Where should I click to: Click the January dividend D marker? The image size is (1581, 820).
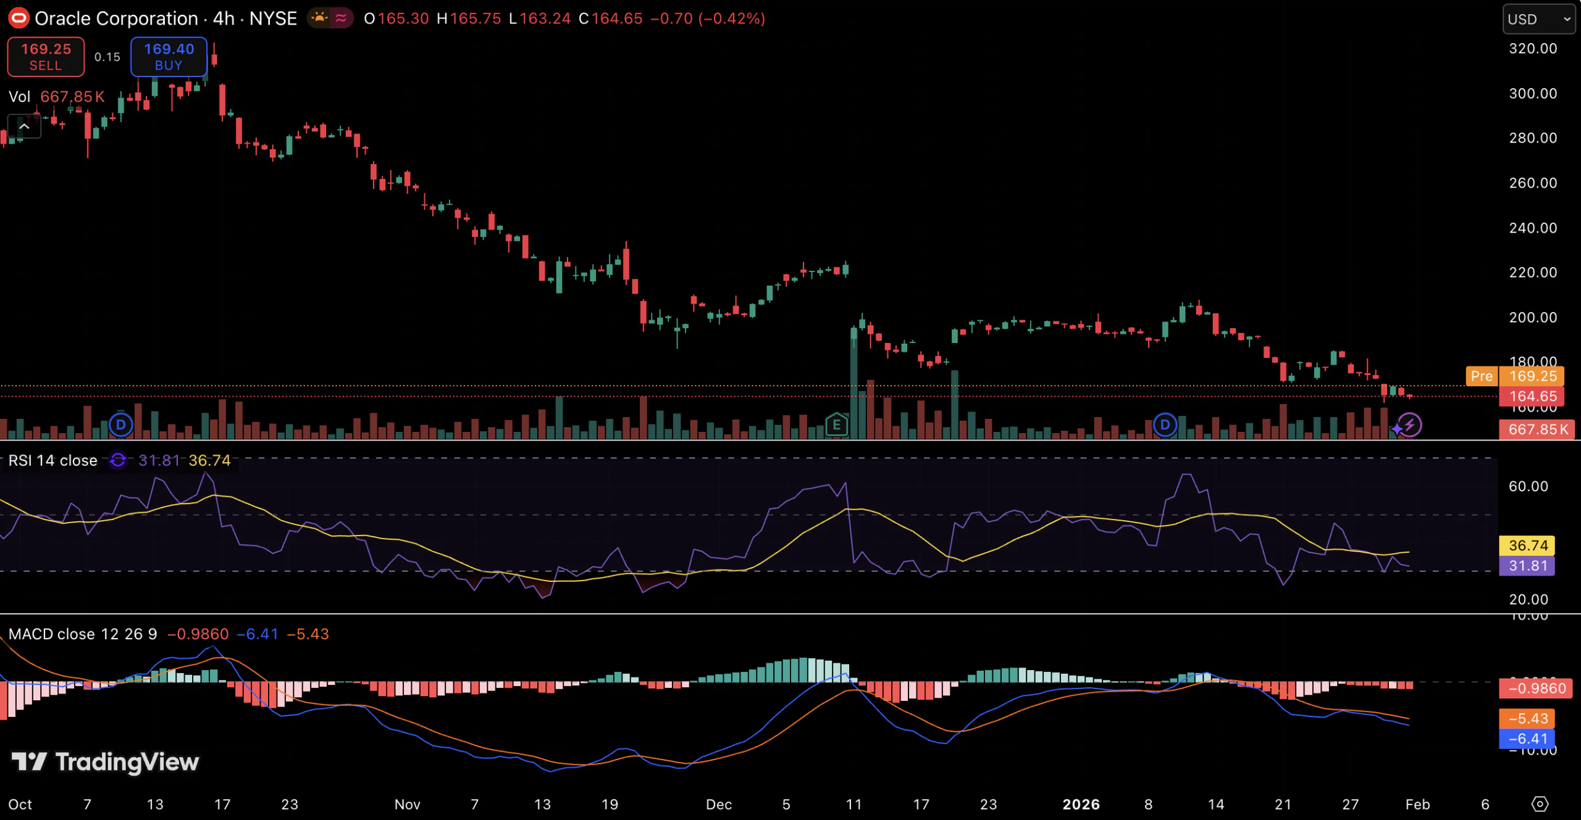[1165, 424]
